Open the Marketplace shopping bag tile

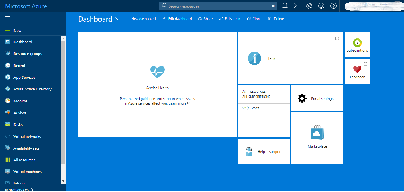317,138
